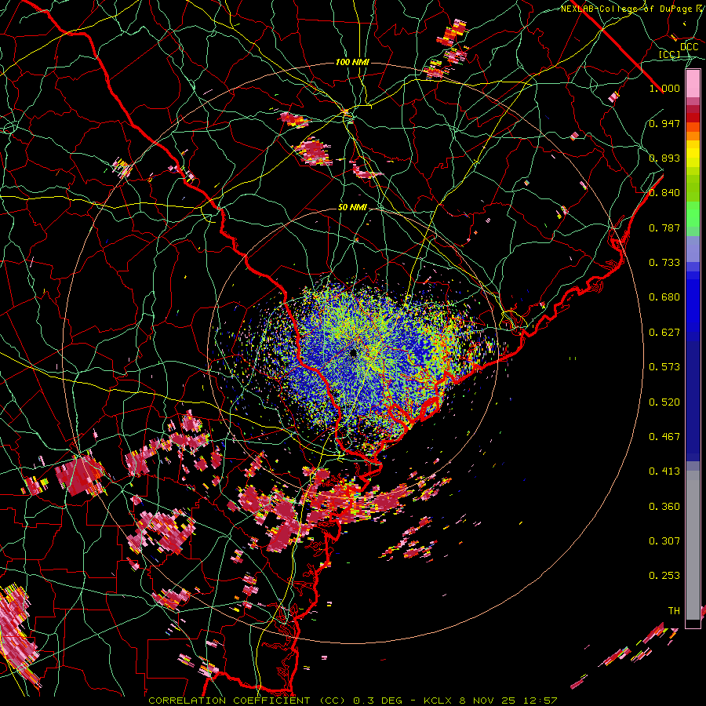Pick the gray swatch beside 0.307
The image size is (706, 706).
pos(693,545)
